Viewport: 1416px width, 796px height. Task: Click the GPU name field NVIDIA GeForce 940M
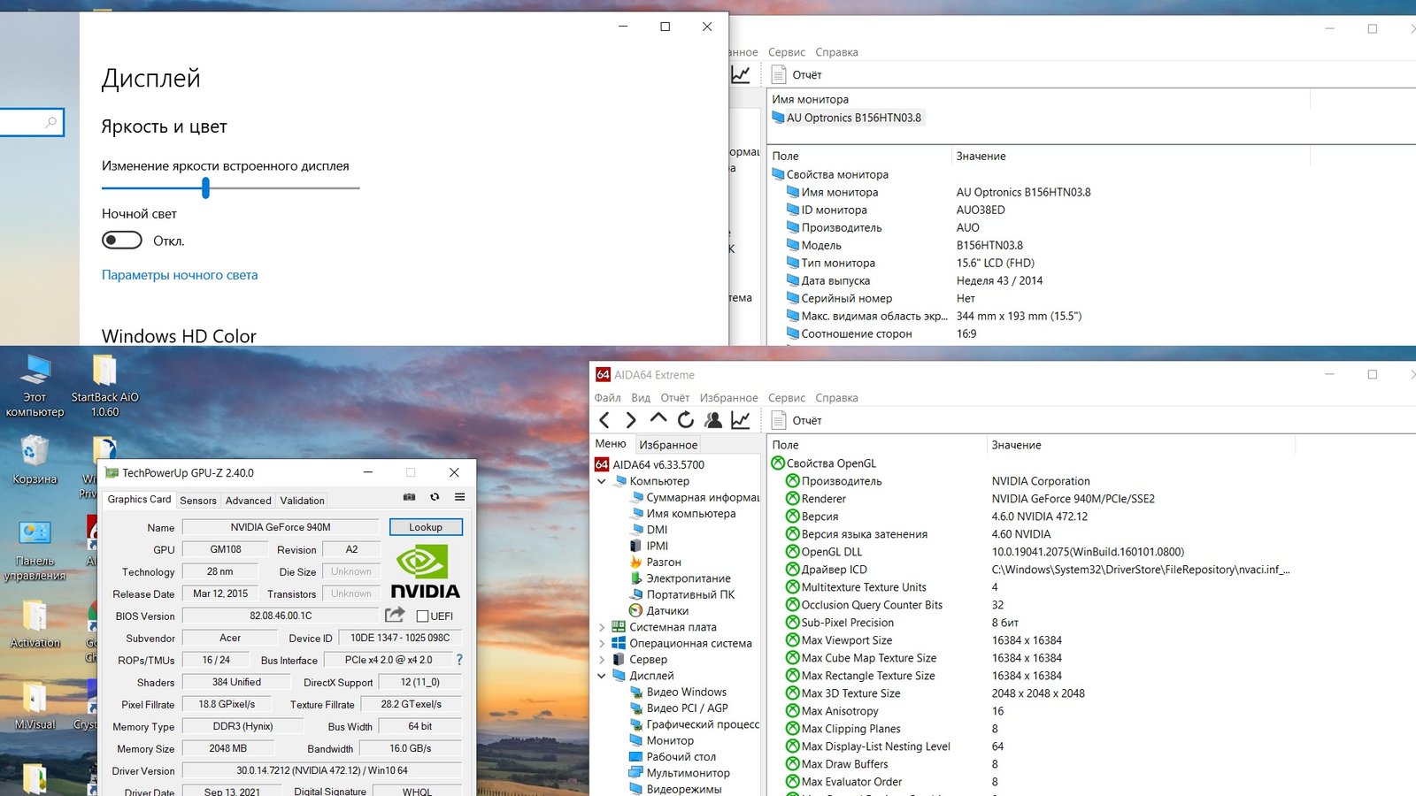pos(281,527)
